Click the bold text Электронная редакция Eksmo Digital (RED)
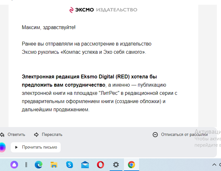Screen dimensions: 221x171 76,76
